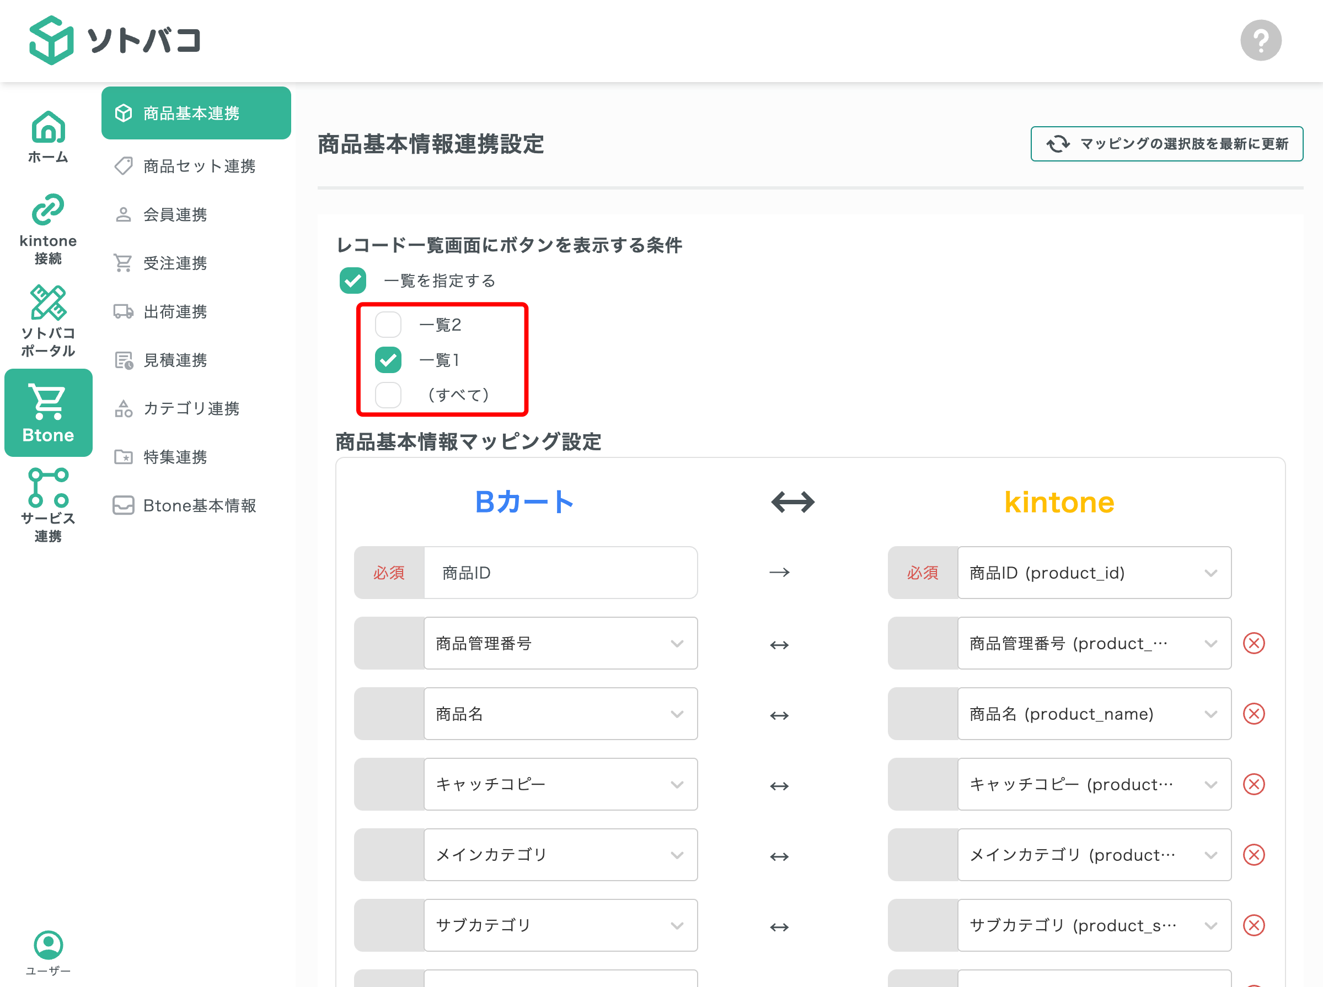Remove the 商品名 mapping row
1323x987 pixels.
coord(1254,713)
